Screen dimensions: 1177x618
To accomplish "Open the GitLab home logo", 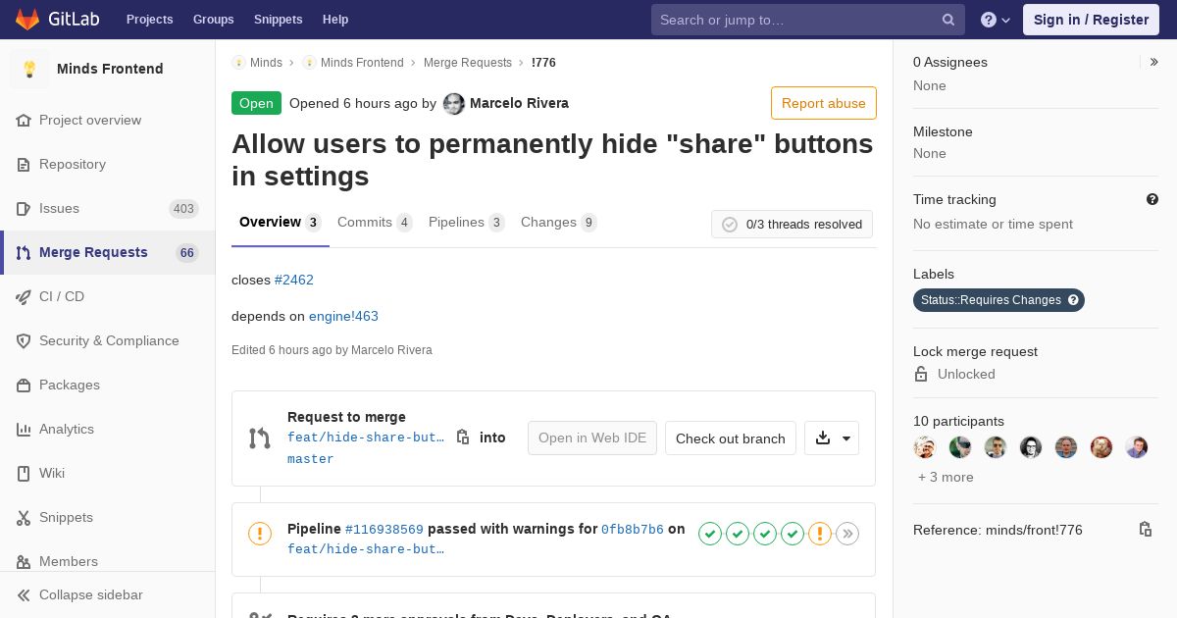I will [57, 20].
